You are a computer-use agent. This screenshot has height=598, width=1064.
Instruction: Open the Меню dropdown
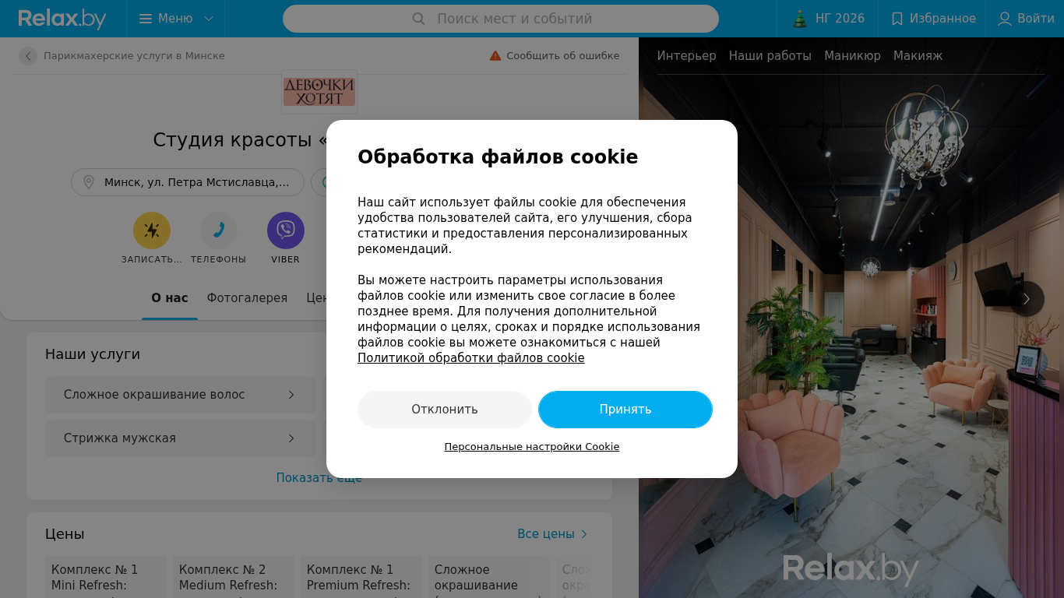coord(176,19)
